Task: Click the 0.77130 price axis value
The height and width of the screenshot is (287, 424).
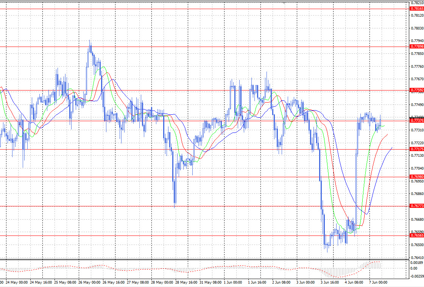Action: [x=417, y=156]
